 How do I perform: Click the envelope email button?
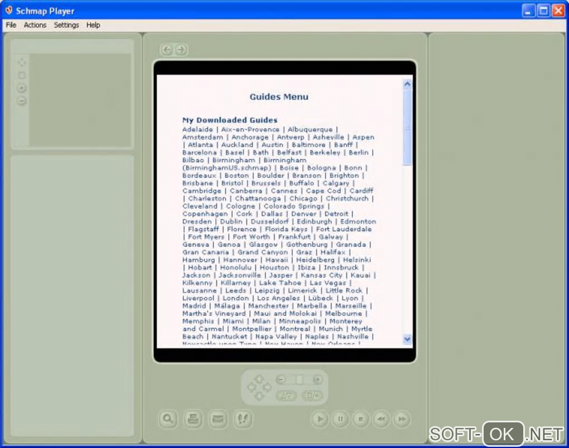(218, 419)
